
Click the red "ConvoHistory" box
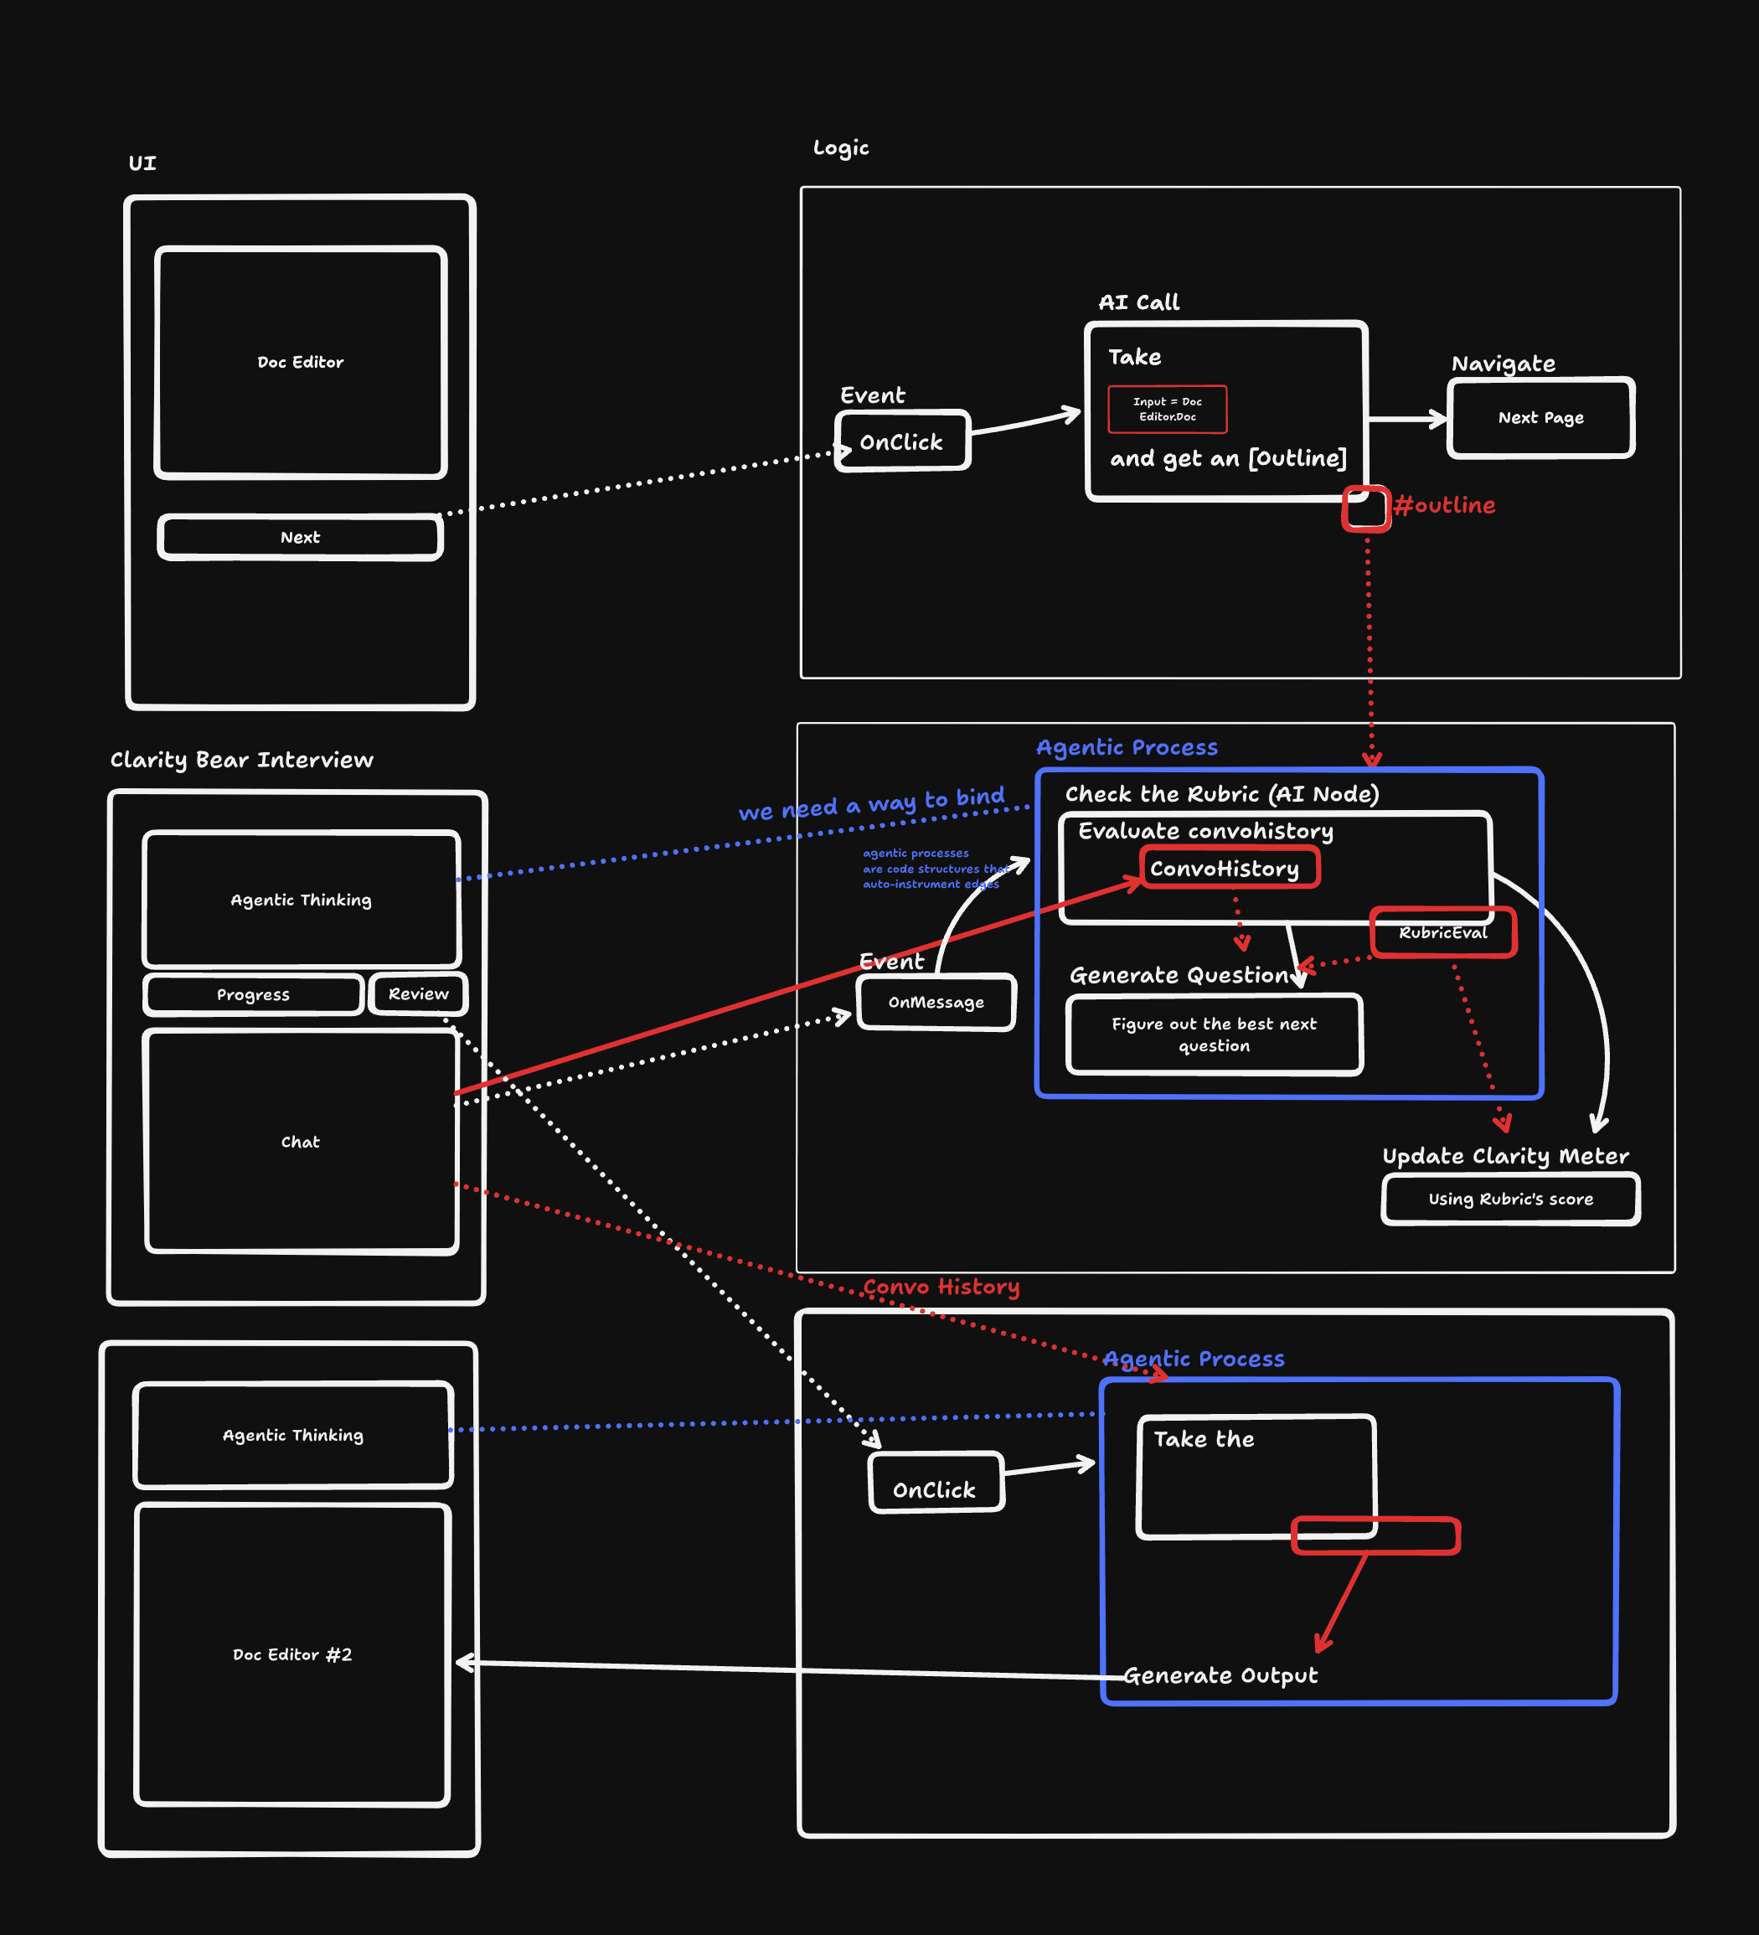pos(1230,868)
